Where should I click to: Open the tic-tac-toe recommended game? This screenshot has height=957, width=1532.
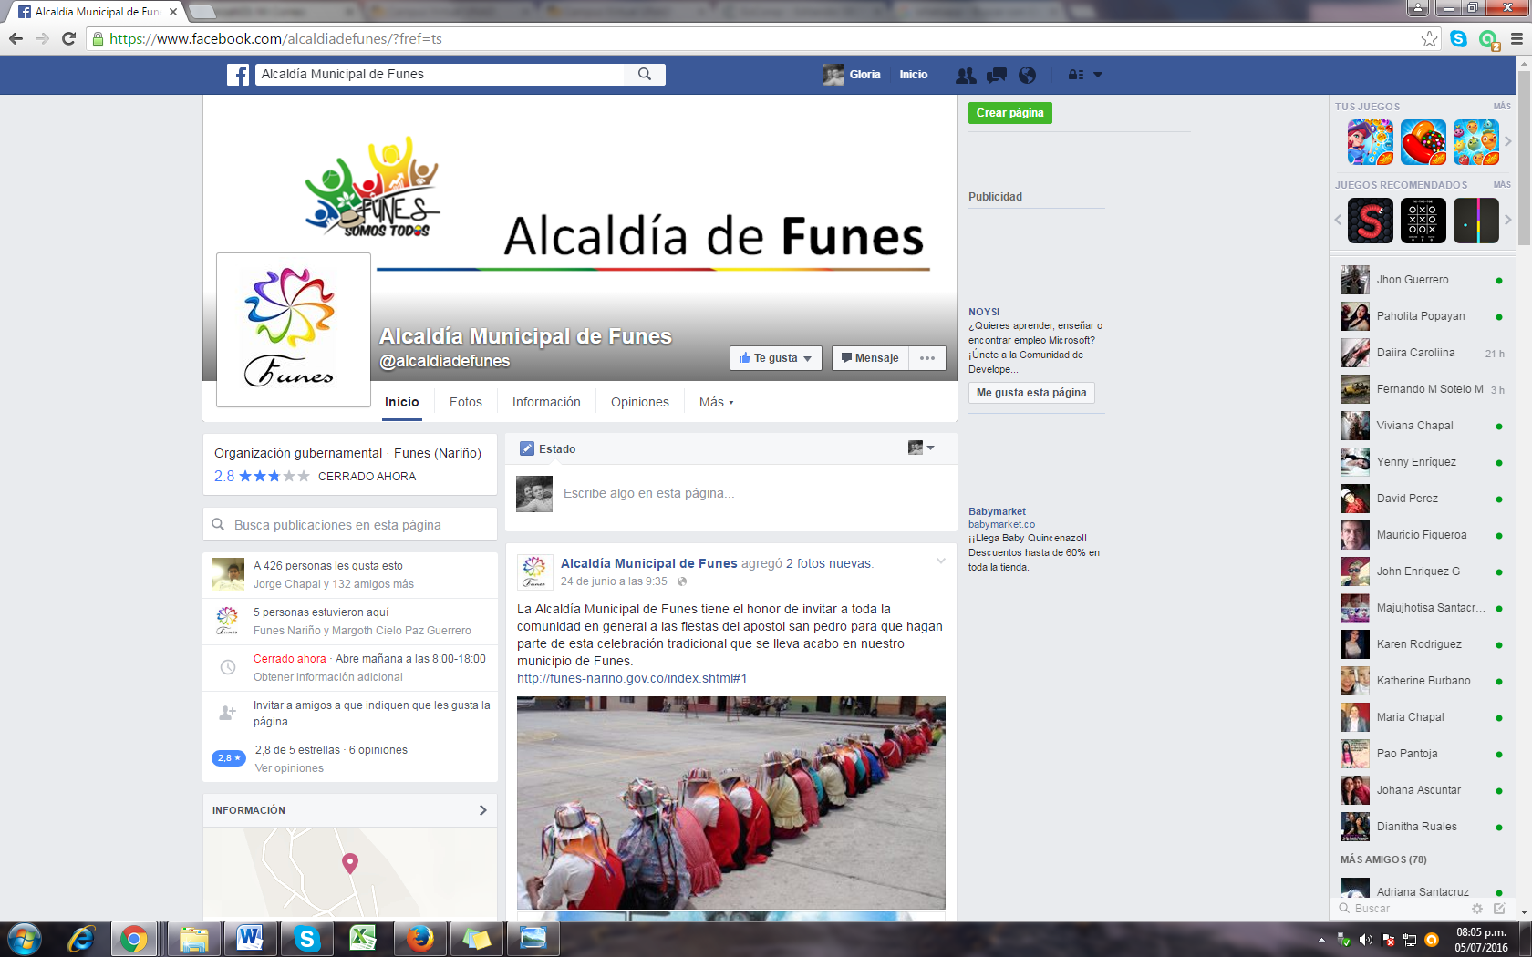pyautogui.click(x=1423, y=221)
